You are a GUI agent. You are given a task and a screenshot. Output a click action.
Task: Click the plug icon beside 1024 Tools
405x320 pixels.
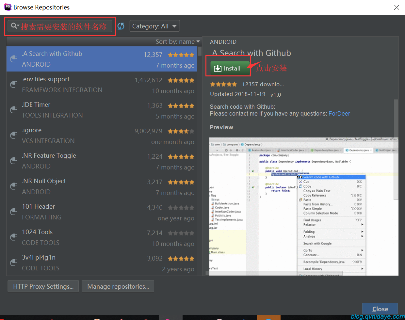[13, 237]
